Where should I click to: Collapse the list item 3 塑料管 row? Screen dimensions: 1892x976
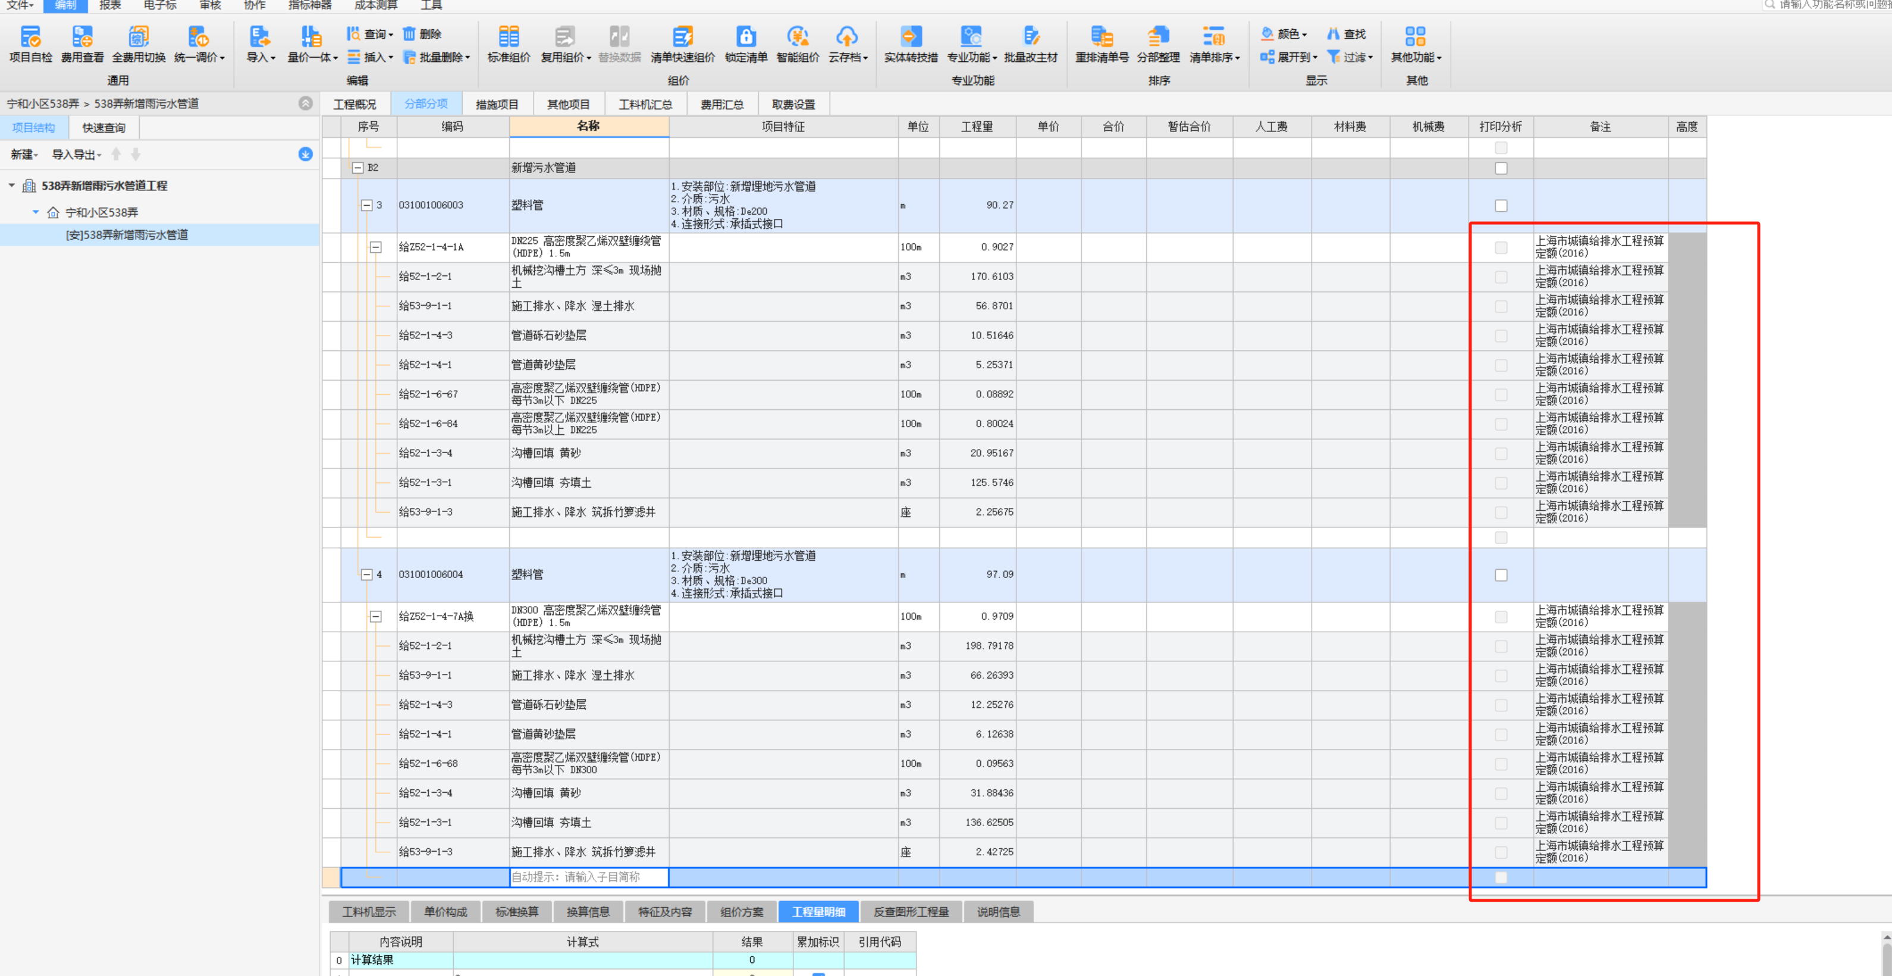pos(366,206)
